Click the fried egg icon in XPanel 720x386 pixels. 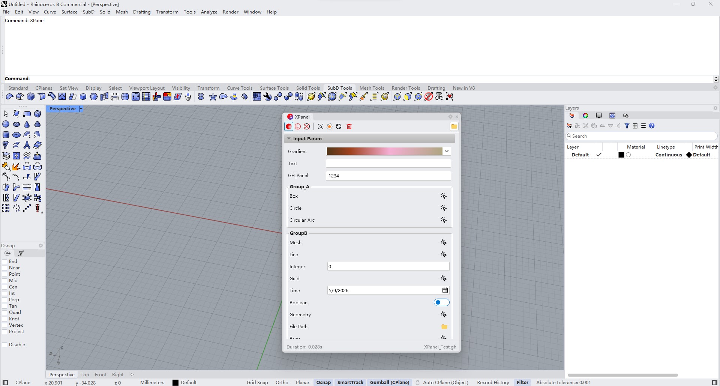330,126
